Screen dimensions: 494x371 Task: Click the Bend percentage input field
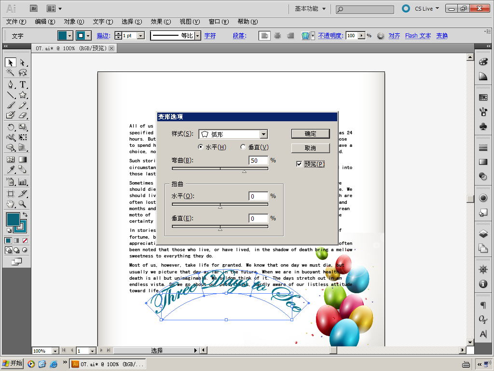tap(259, 160)
